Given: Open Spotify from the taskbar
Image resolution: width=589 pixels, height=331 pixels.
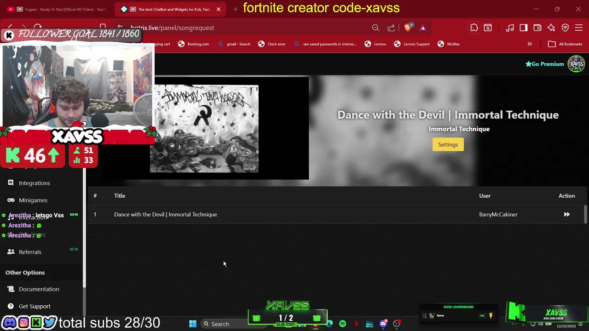Looking at the screenshot, I should tap(342, 324).
